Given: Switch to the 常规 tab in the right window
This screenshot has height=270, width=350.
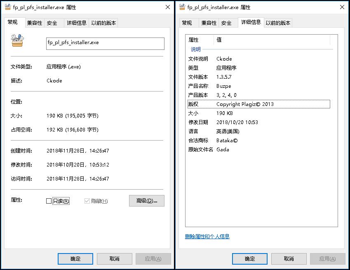Looking at the screenshot, I should 188,23.
